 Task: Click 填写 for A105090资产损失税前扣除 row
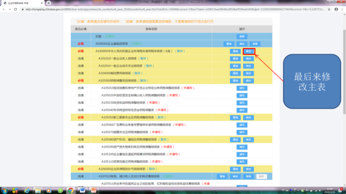click(x=242, y=147)
